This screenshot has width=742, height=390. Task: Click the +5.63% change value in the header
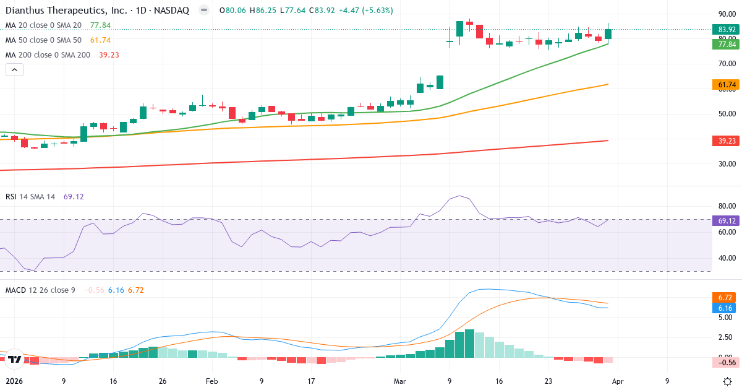377,10
